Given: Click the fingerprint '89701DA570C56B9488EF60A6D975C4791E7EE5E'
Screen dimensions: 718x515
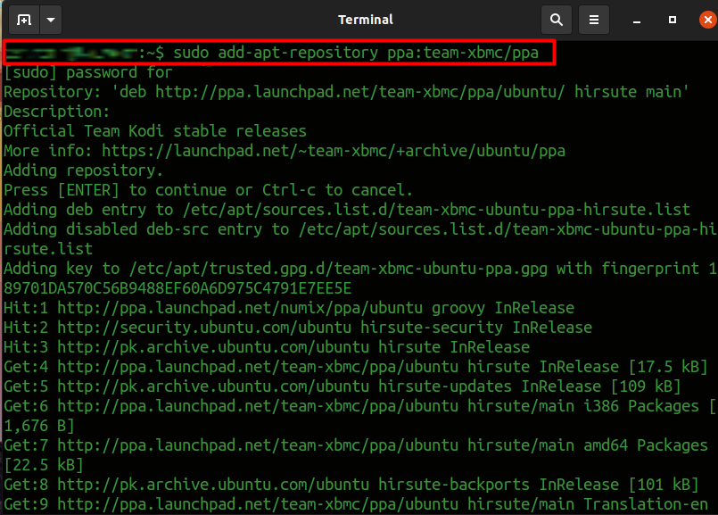Looking at the screenshot, I should (177, 288).
